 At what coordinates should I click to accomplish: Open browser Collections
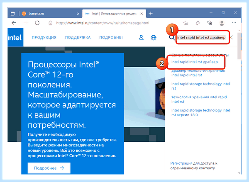[x=210, y=23]
